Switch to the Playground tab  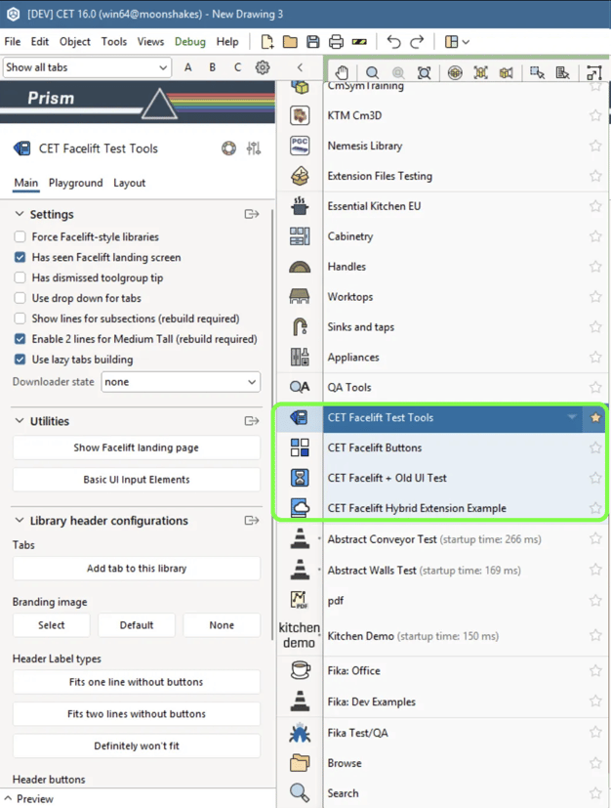tap(76, 183)
